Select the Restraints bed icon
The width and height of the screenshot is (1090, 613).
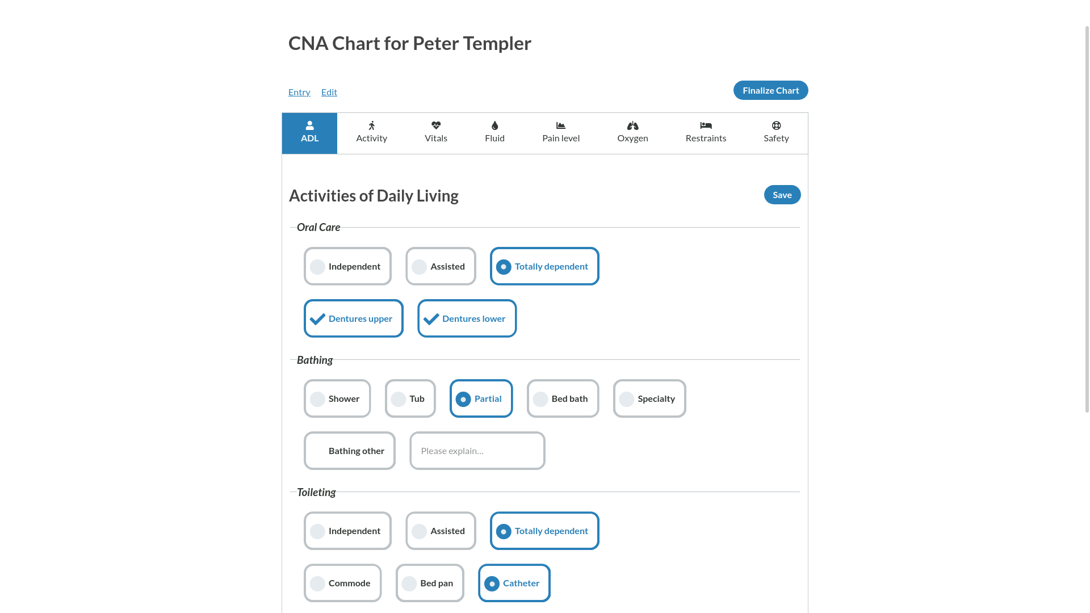pyautogui.click(x=706, y=125)
